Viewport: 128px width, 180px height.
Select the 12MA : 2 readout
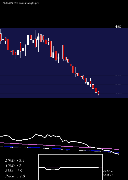click(13, 166)
